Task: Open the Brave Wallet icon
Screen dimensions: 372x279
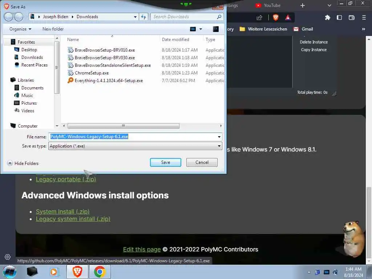Action: point(351,17)
